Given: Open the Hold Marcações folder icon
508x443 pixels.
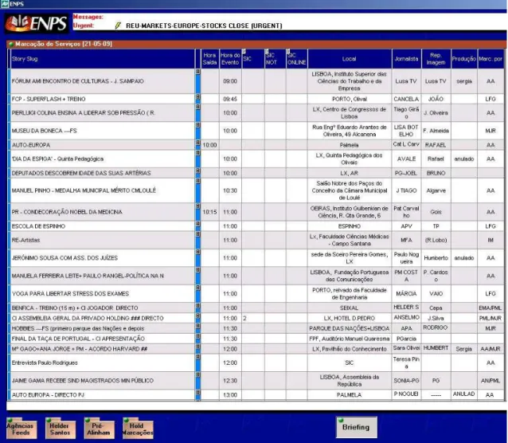Looking at the screenshot, I should click(x=138, y=428).
